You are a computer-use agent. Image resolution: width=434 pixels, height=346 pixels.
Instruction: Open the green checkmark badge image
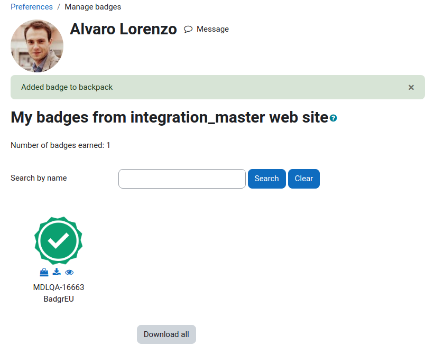[58, 240]
